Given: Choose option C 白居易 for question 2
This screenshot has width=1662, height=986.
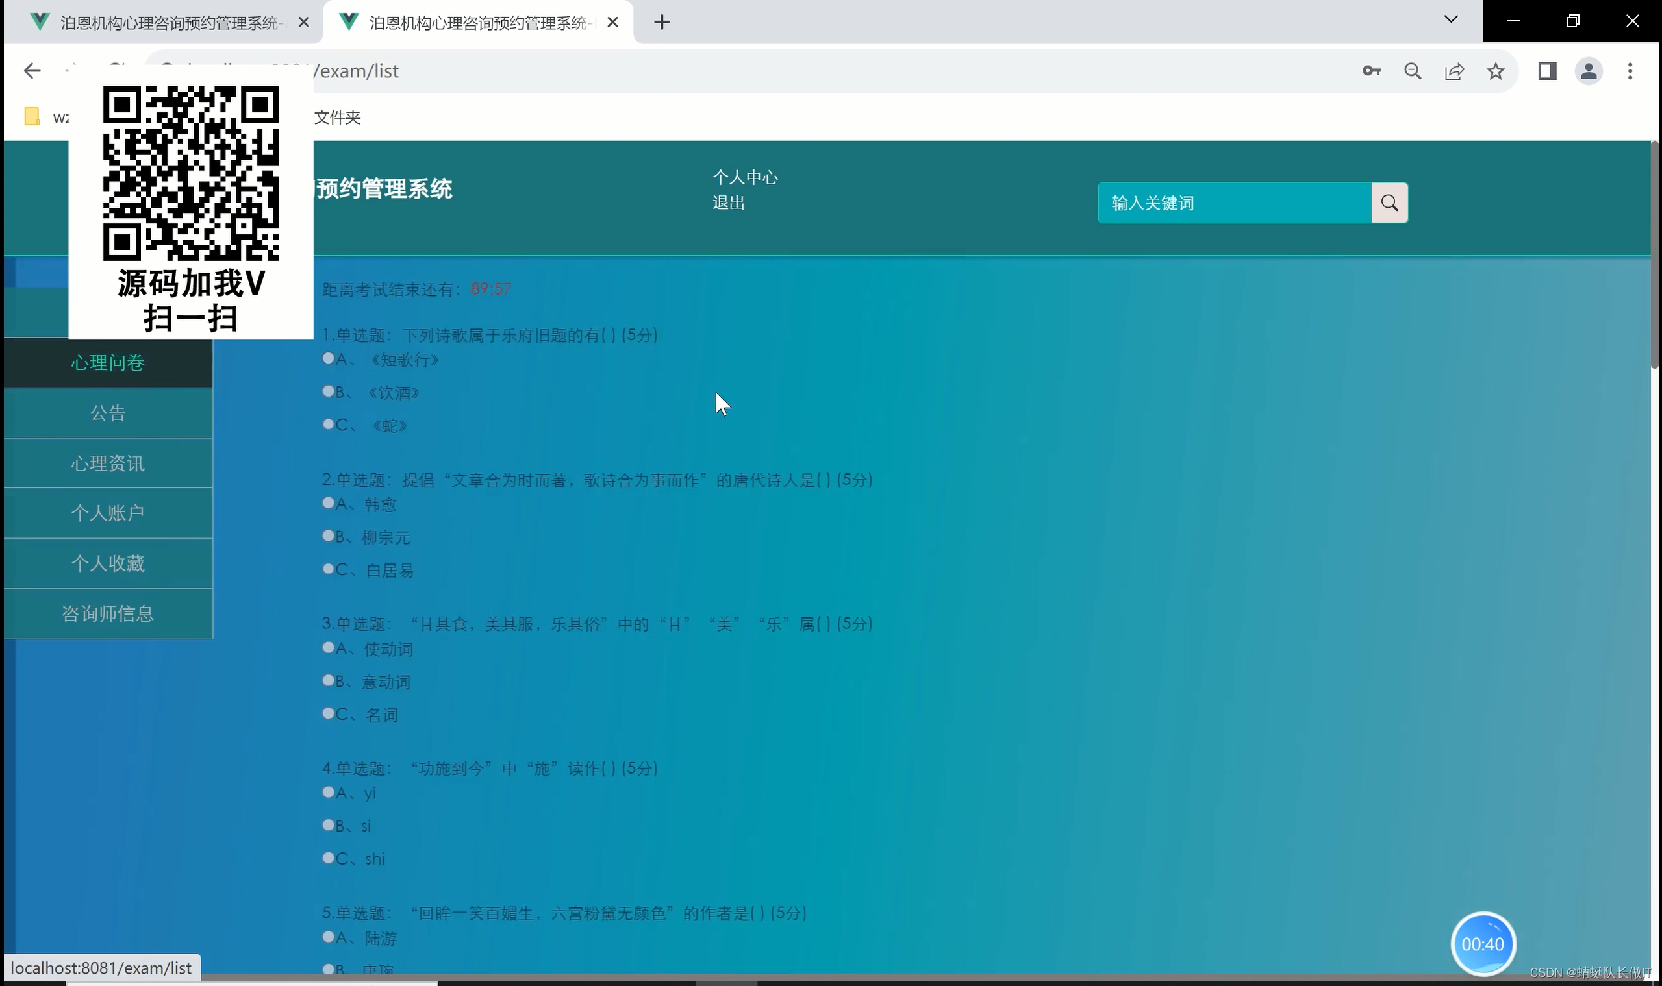Looking at the screenshot, I should pyautogui.click(x=329, y=569).
